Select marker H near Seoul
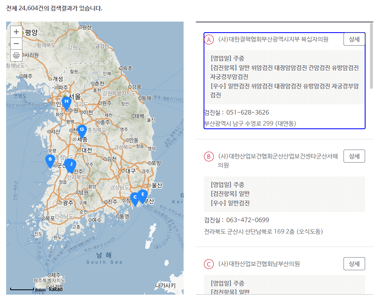The width and height of the screenshot is (379, 302). (66, 101)
